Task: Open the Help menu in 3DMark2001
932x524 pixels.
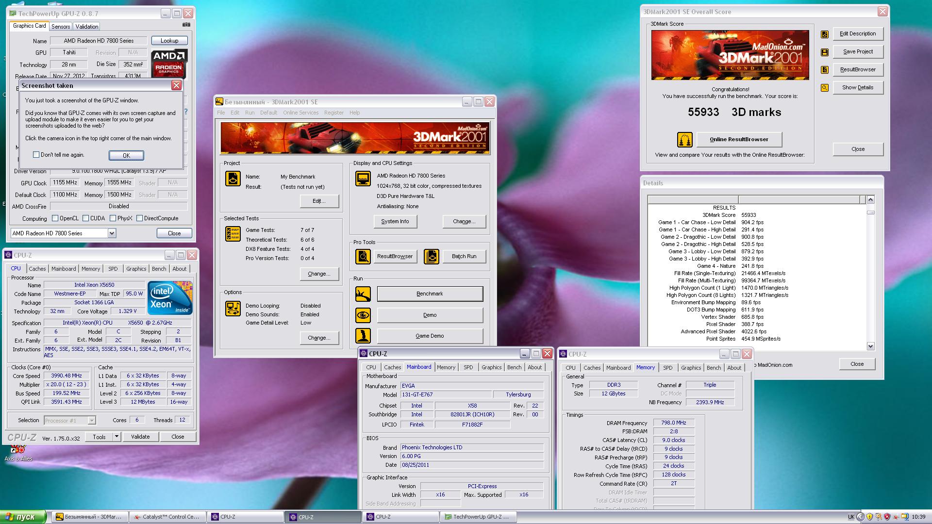Action: coord(355,113)
